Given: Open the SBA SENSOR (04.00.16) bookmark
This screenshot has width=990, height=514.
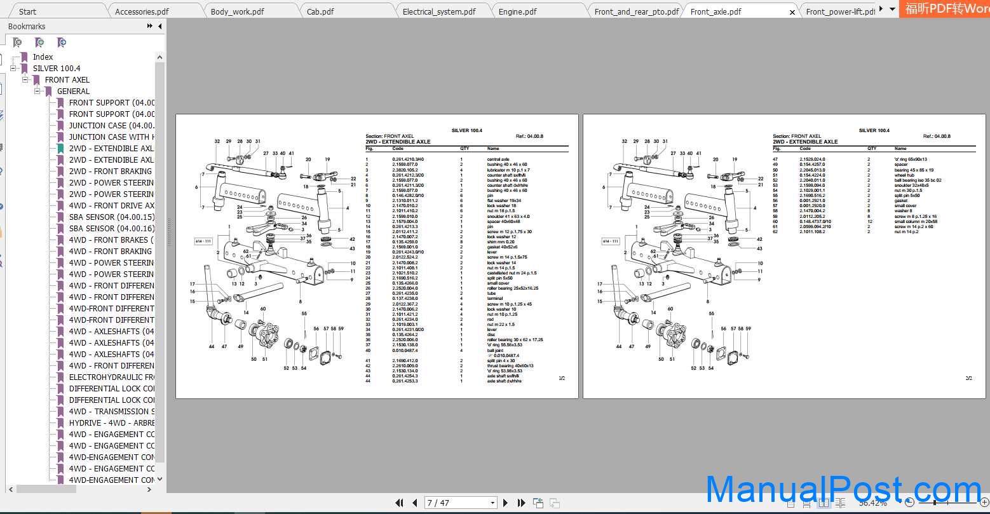Looking at the screenshot, I should [x=111, y=228].
